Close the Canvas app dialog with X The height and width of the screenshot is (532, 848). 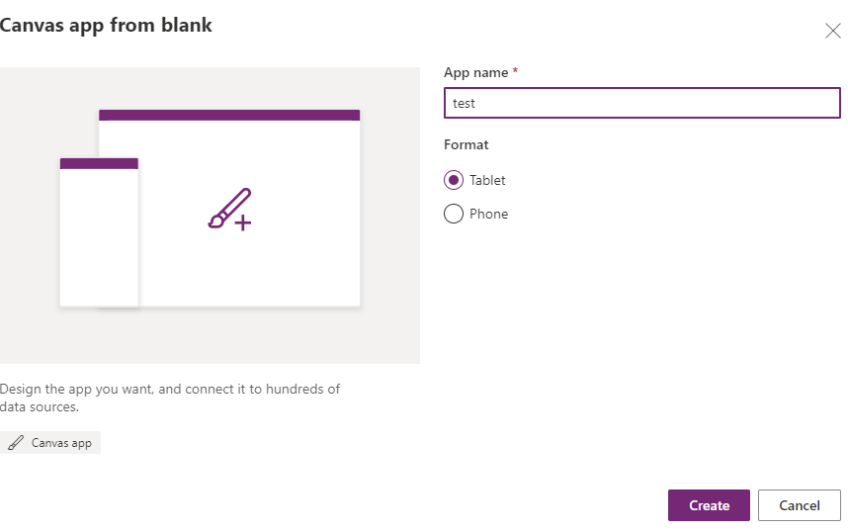click(x=832, y=31)
